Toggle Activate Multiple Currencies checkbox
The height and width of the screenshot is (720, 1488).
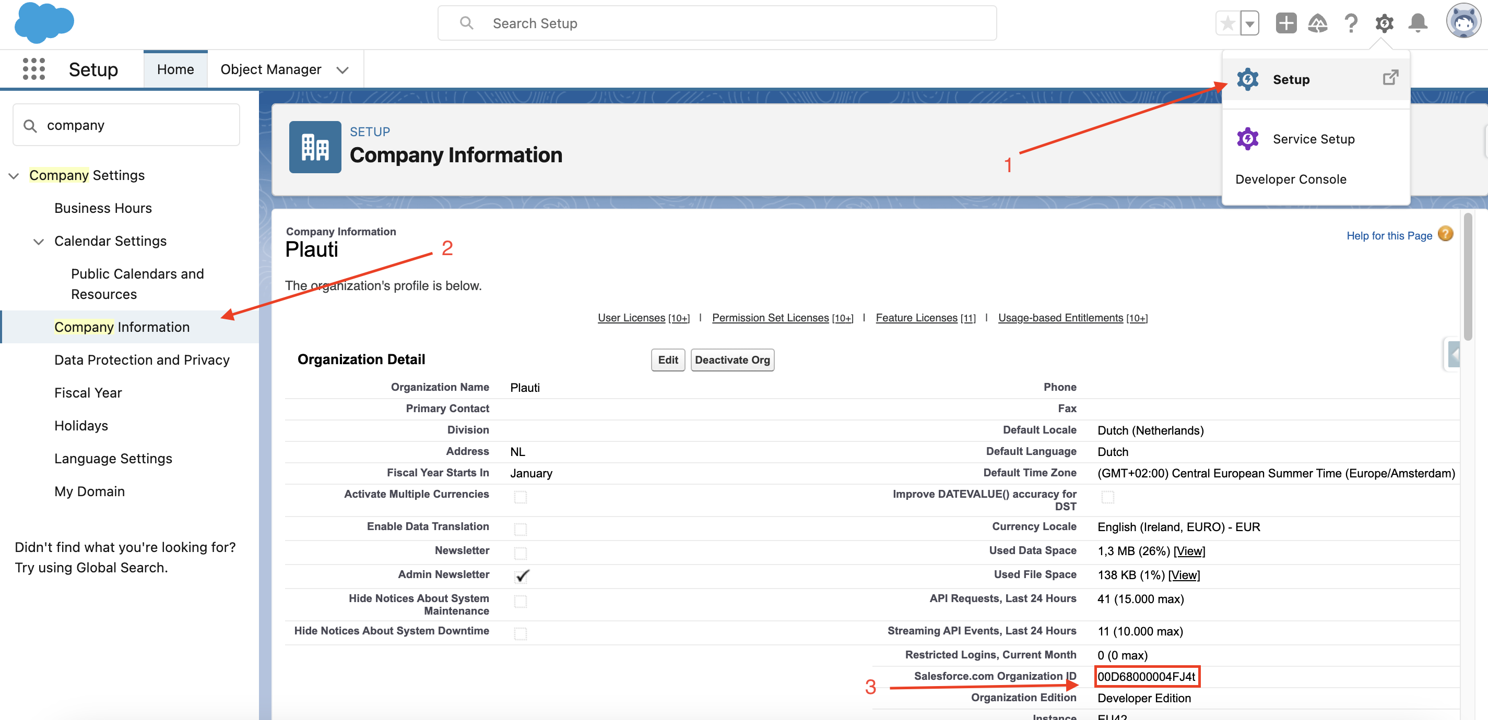coord(521,497)
